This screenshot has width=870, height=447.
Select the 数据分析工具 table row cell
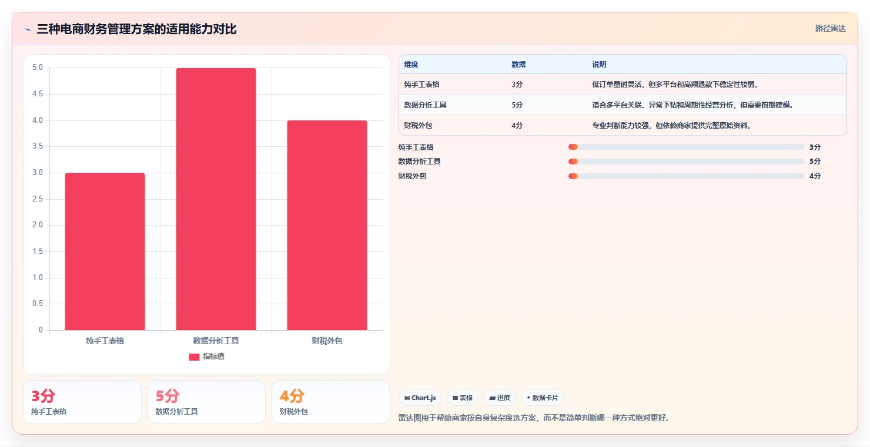pos(426,105)
